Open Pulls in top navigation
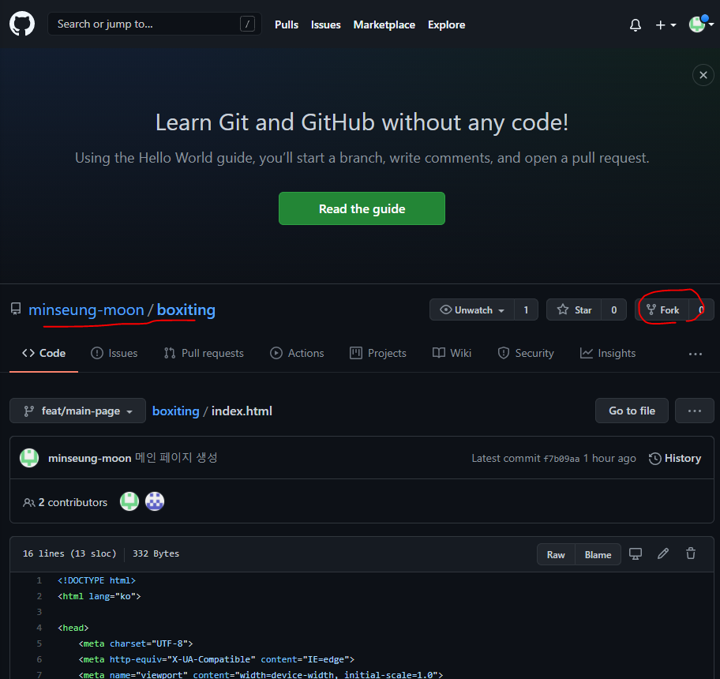Viewport: 720px width, 679px height. point(287,24)
